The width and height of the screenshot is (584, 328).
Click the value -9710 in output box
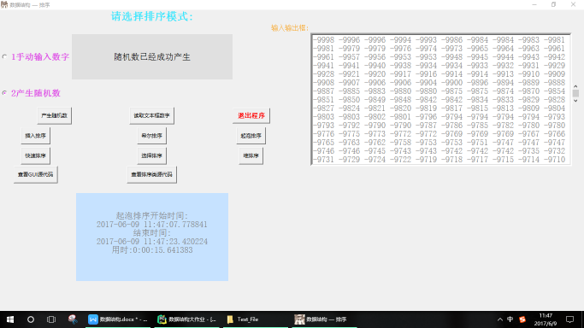coord(554,160)
